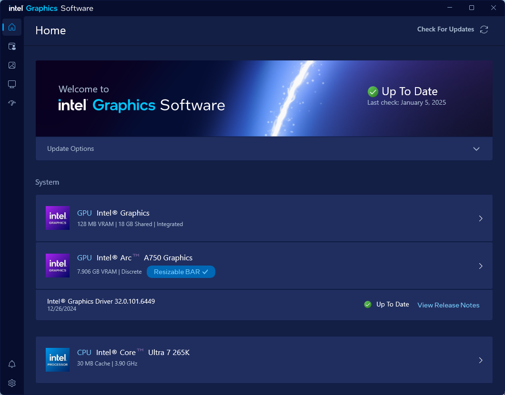Select the Intel® Core Ultra 7 265K name
505x395 pixels.
click(143, 353)
